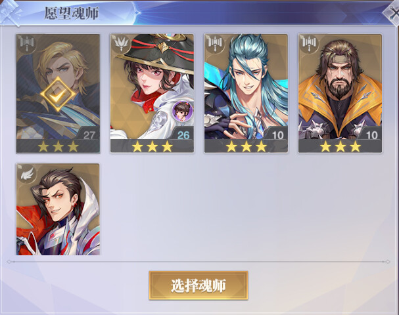Click the level 26 badge on second card
This screenshot has width=399, height=315.
click(183, 134)
